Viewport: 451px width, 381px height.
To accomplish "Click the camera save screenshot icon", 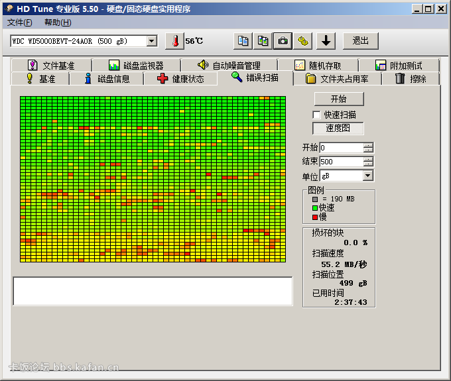I will pyautogui.click(x=283, y=41).
